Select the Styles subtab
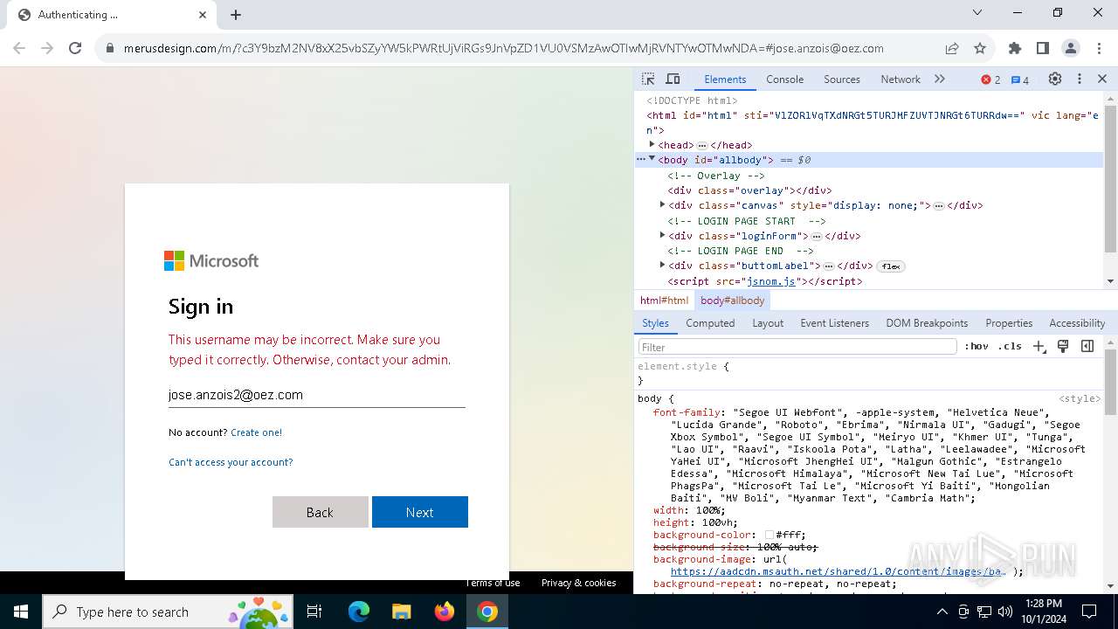Image resolution: width=1118 pixels, height=629 pixels. 655,323
